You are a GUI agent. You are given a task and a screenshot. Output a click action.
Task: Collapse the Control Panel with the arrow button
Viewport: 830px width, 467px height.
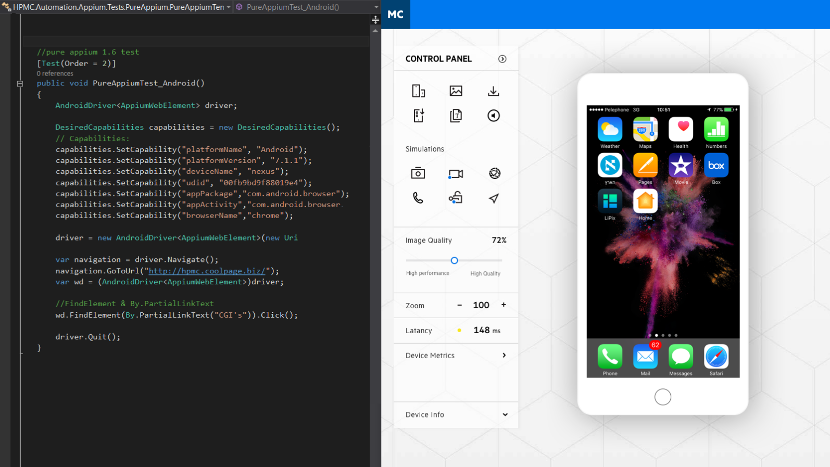tap(502, 59)
